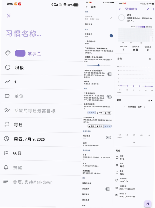Toggle 按页拖动日历 switch
Image resolution: width=155 pixels, height=208 pixels.
[109, 97]
